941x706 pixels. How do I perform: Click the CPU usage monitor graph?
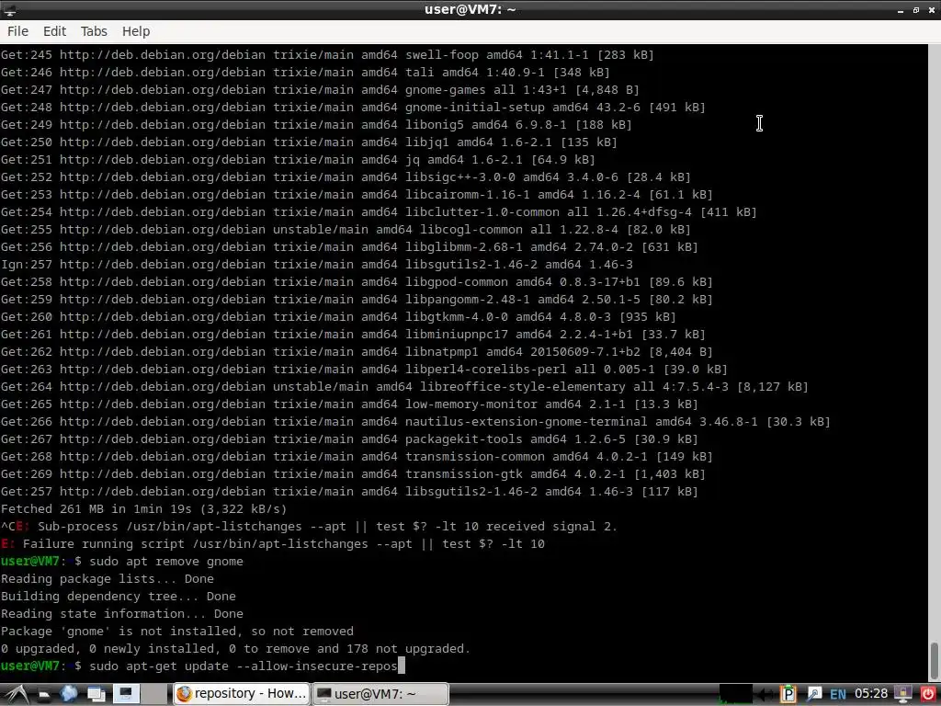pyautogui.click(x=736, y=694)
